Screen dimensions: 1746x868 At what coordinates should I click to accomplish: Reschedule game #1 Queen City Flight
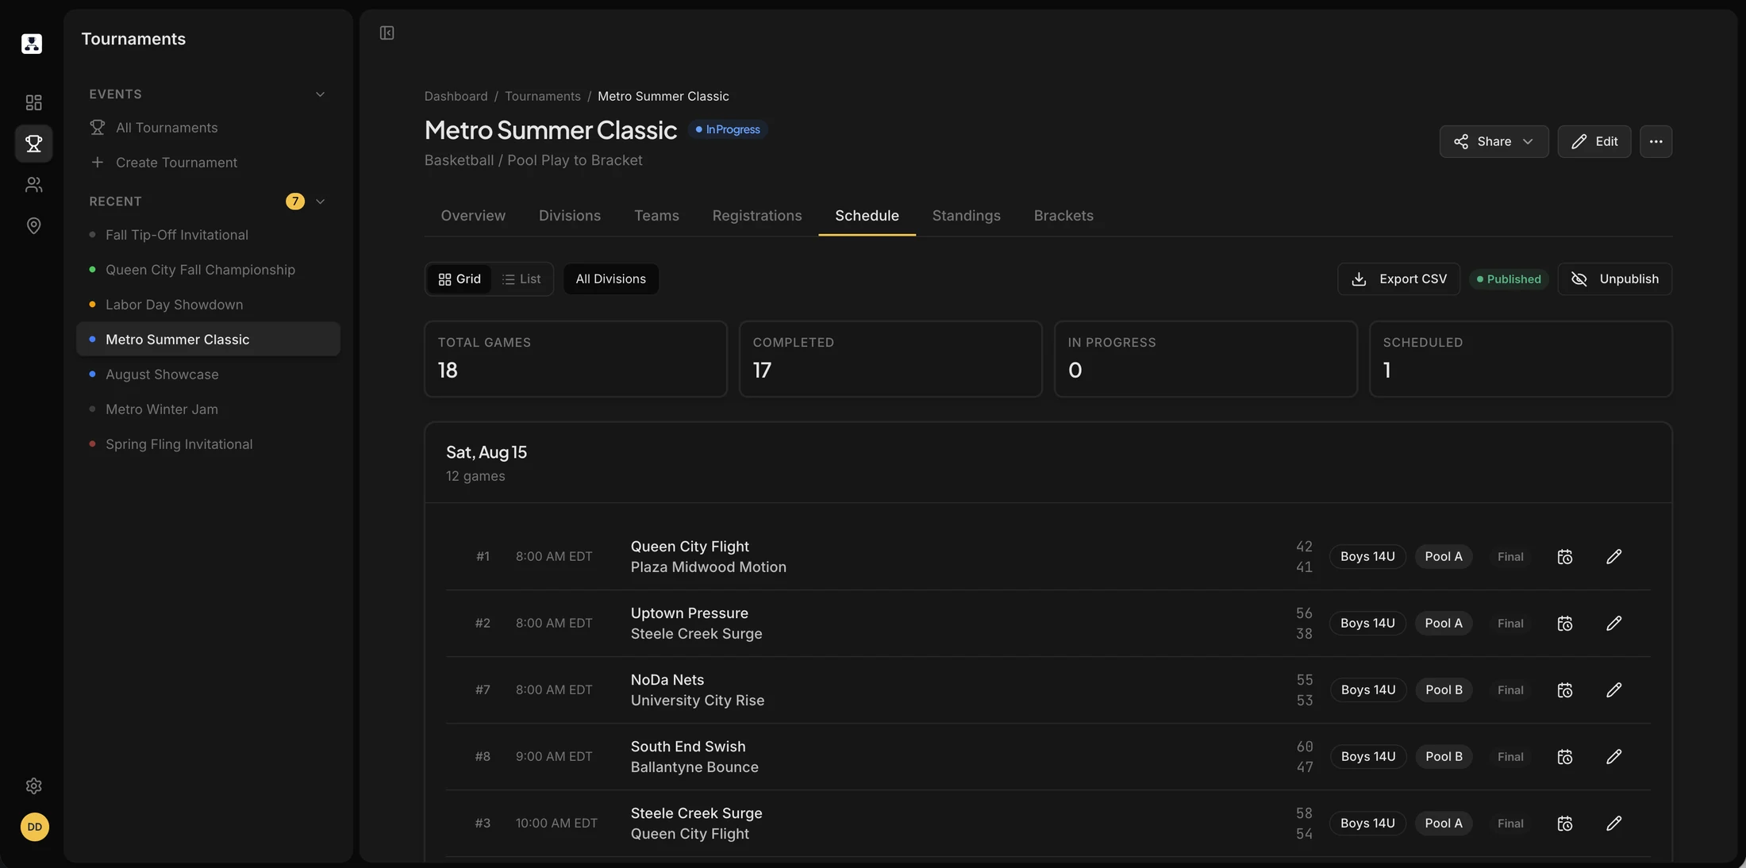[x=1564, y=557]
